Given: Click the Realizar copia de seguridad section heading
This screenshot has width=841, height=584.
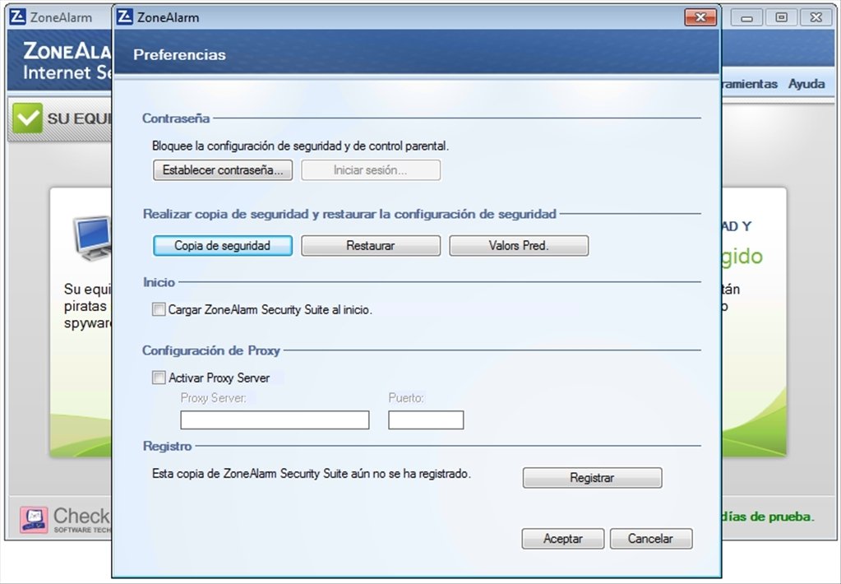Looking at the screenshot, I should click(x=349, y=214).
